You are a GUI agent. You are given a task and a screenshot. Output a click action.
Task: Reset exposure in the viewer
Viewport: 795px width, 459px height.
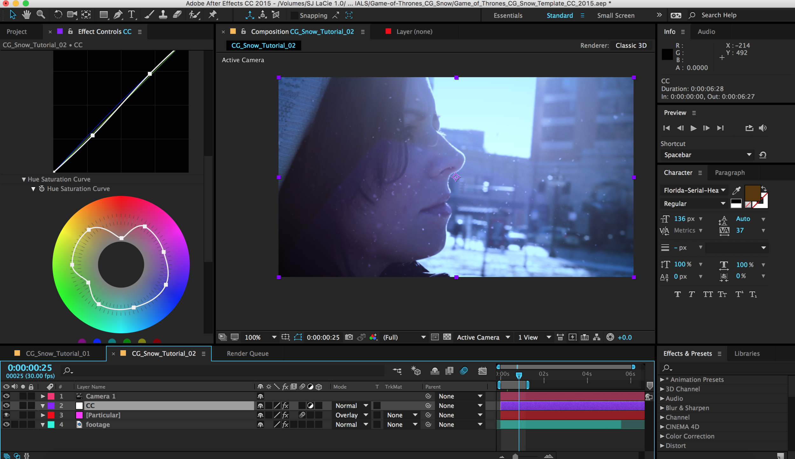click(610, 337)
